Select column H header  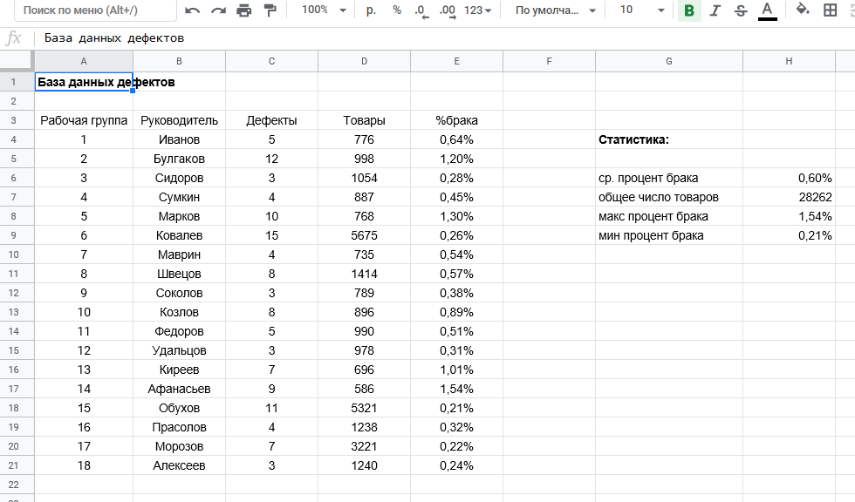coord(789,62)
